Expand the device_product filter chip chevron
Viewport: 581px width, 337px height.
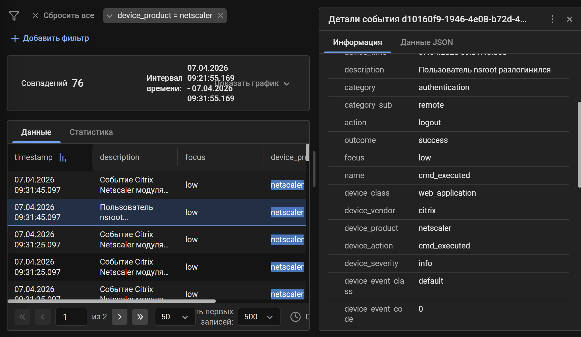click(x=110, y=16)
